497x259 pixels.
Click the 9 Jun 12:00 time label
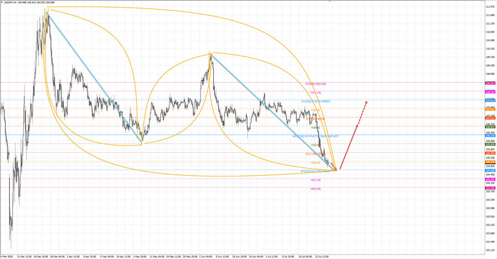223,257
